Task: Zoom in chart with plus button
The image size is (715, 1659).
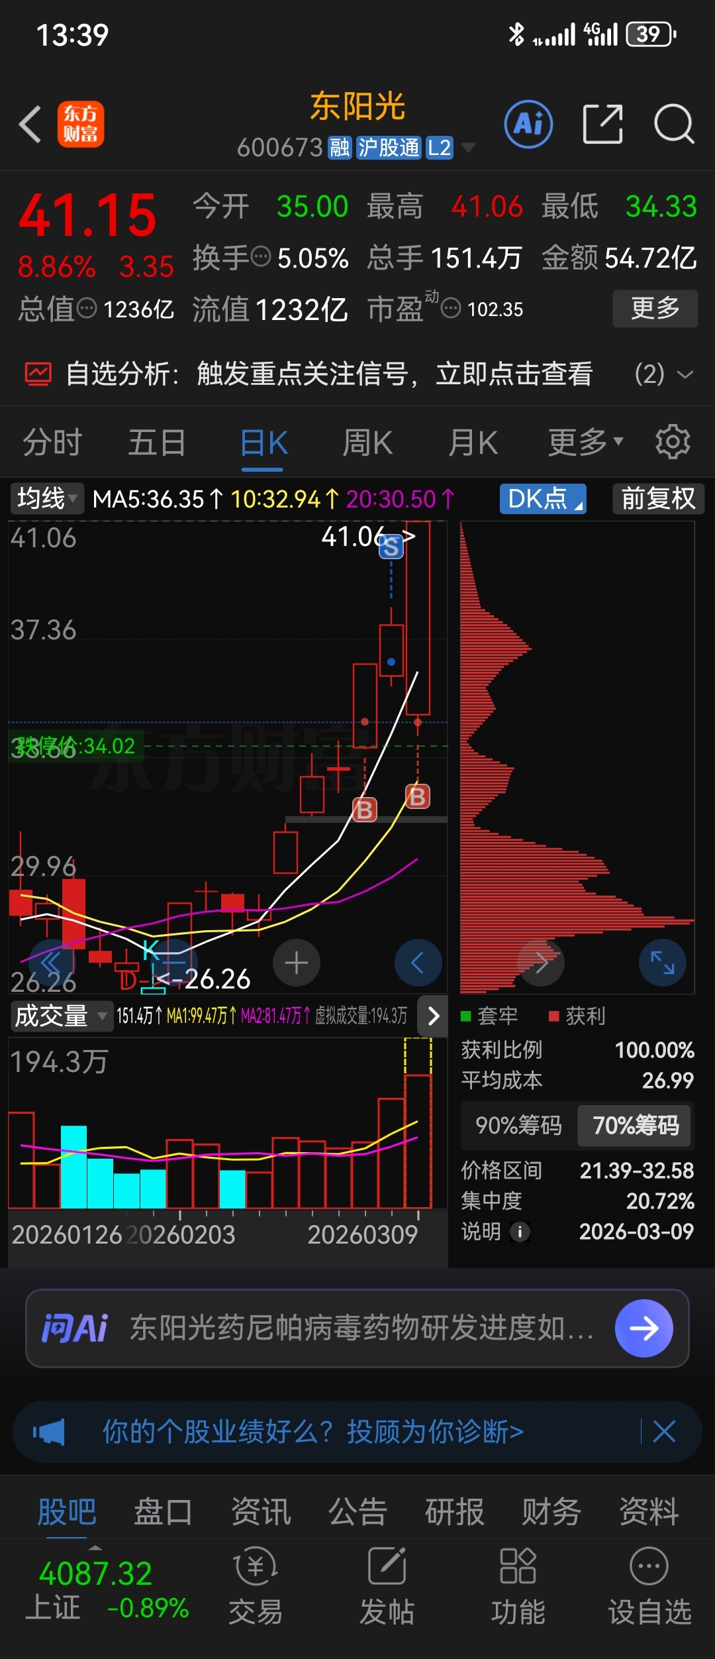Action: pyautogui.click(x=296, y=963)
